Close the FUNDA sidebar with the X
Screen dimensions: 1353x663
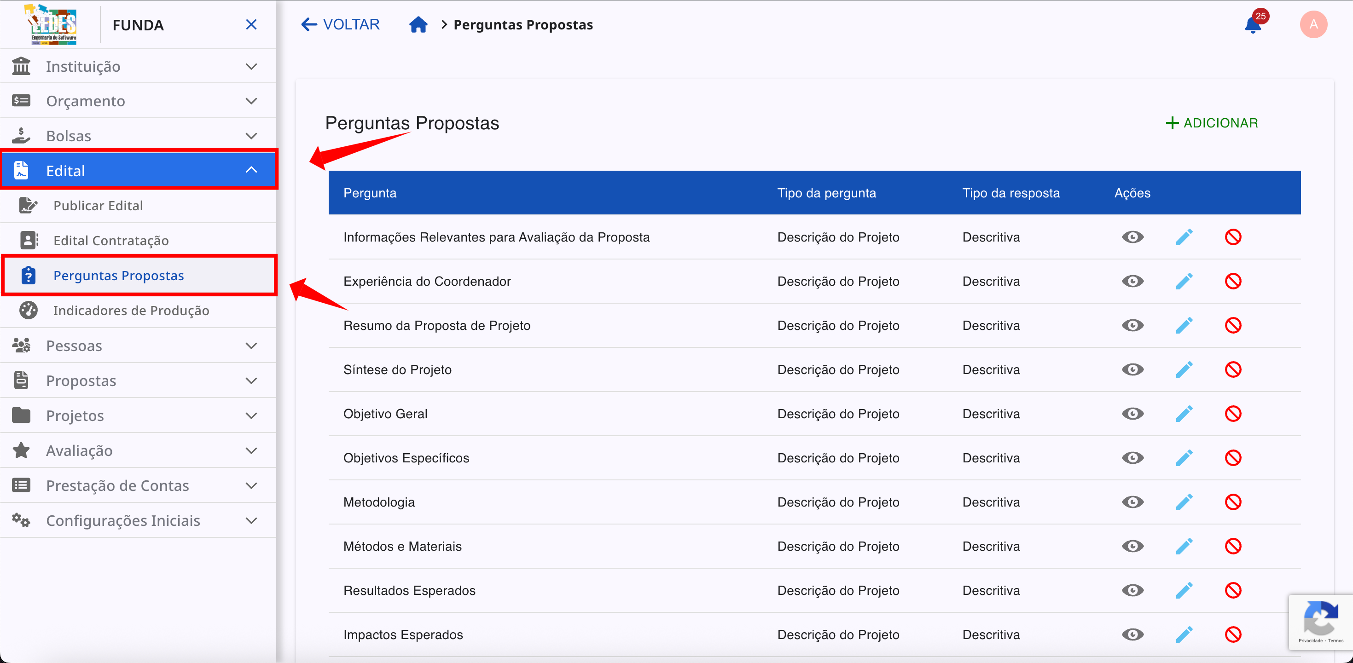pos(251,24)
